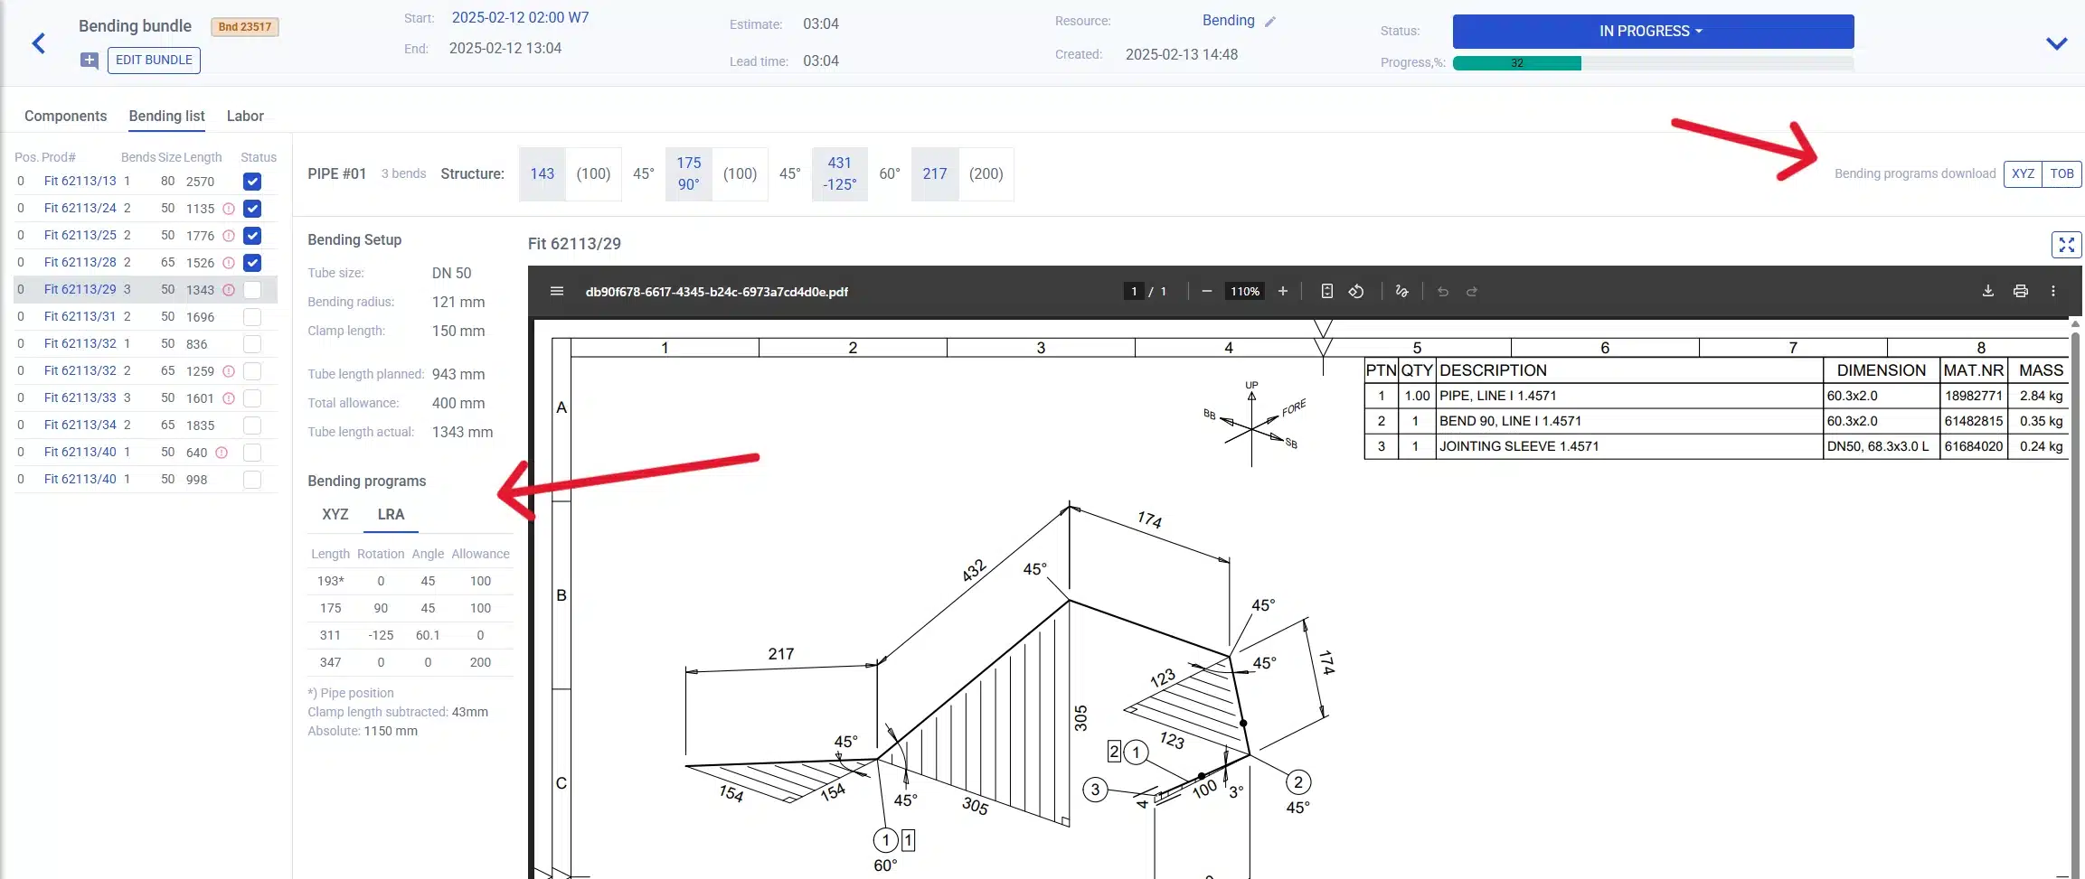The image size is (2085, 879).
Task: Download bending programs in TOB format
Action: pyautogui.click(x=2064, y=173)
